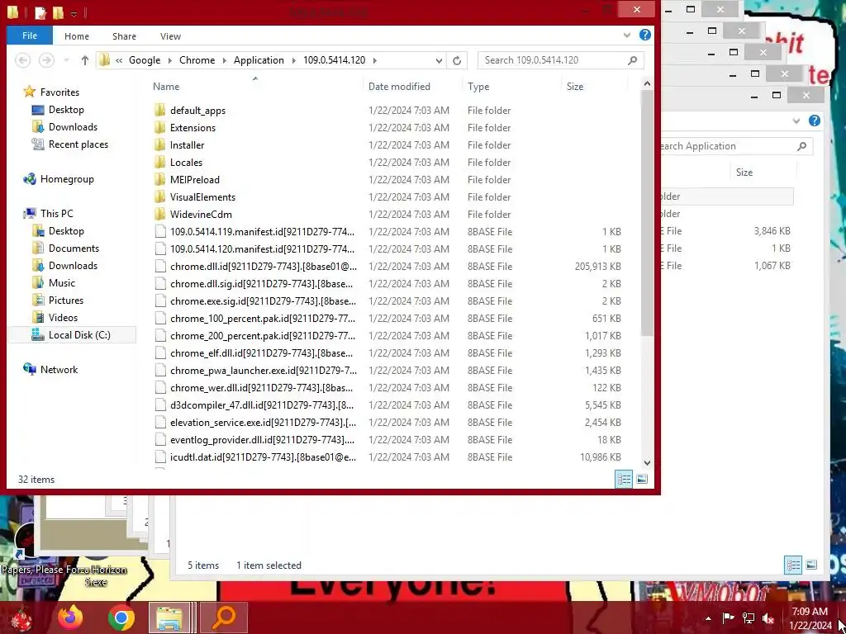
Task: Click the Forward navigation arrow
Action: [46, 59]
